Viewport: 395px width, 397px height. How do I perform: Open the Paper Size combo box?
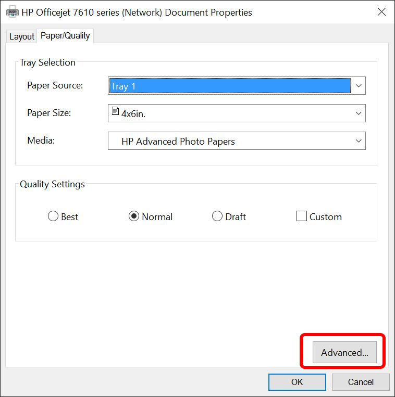click(229, 113)
